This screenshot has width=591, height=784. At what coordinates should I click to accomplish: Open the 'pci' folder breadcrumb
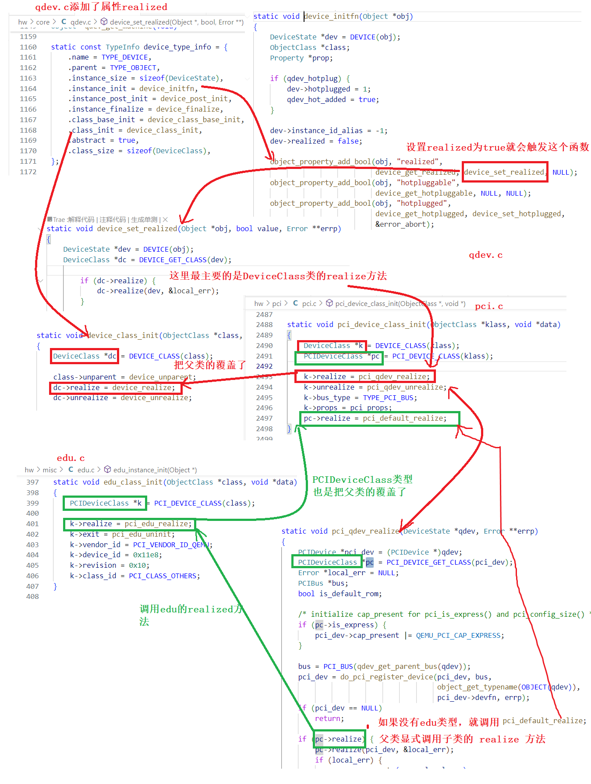277,303
